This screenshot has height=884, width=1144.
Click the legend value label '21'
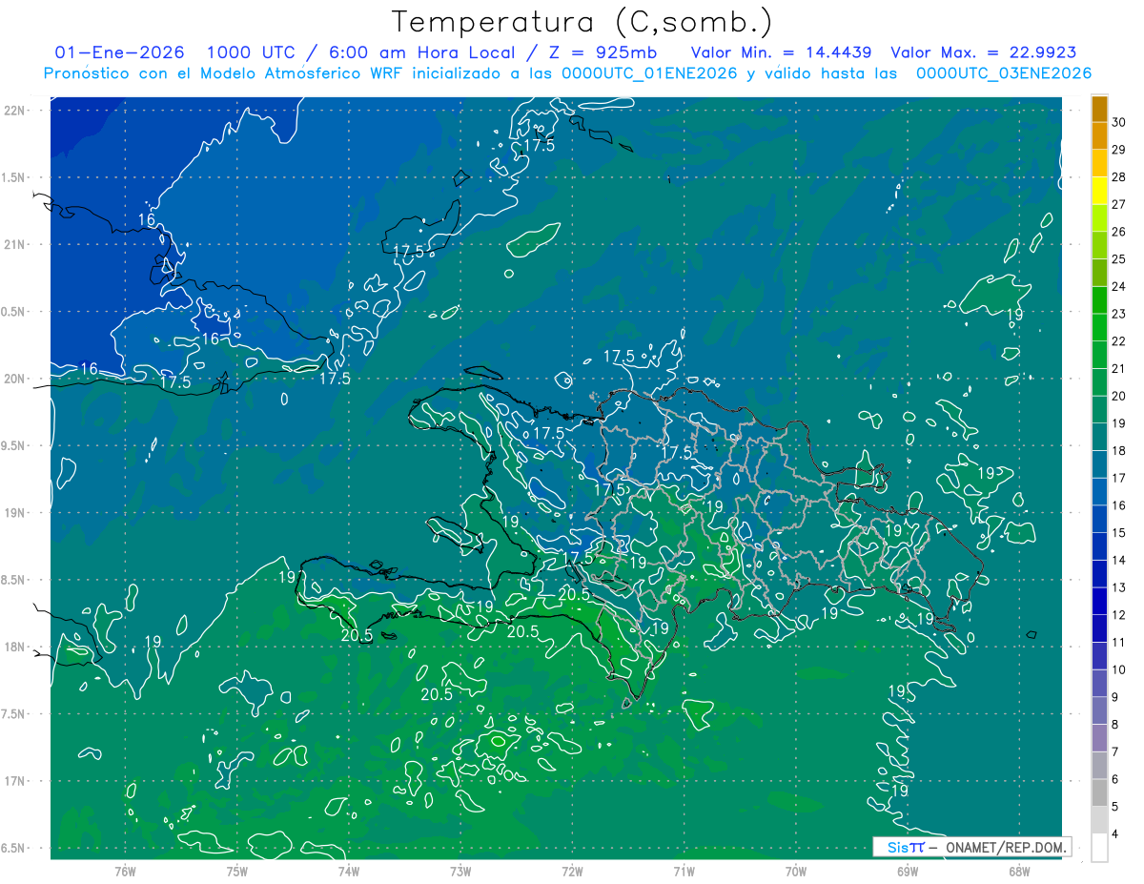point(1119,368)
